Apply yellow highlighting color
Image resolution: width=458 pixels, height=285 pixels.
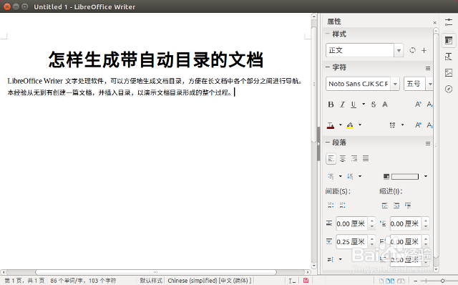(x=350, y=125)
